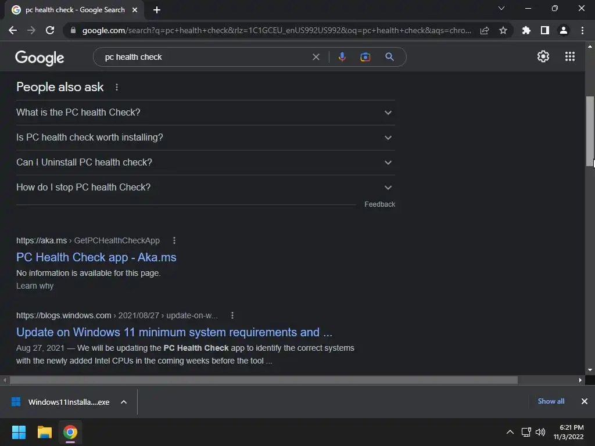The width and height of the screenshot is (595, 446).
Task: Go to the Google homepage logo
Action: click(x=40, y=57)
